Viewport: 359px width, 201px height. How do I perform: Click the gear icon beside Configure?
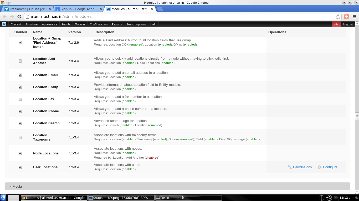pyautogui.click(x=320, y=167)
